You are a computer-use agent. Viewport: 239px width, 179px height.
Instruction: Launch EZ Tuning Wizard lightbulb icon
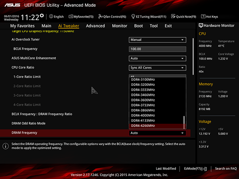coord(133,16)
